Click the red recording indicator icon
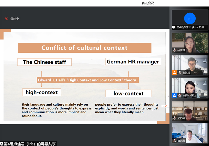Viewport: 209px width, 146px height. pyautogui.click(x=6, y=19)
